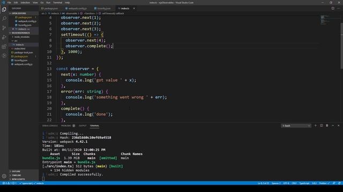
Task: Open the Selection menu
Action: (25, 3)
